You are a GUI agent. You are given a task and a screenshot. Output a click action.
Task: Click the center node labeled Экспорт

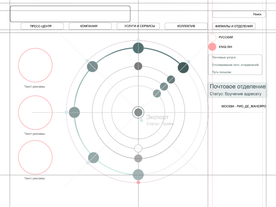(138, 112)
